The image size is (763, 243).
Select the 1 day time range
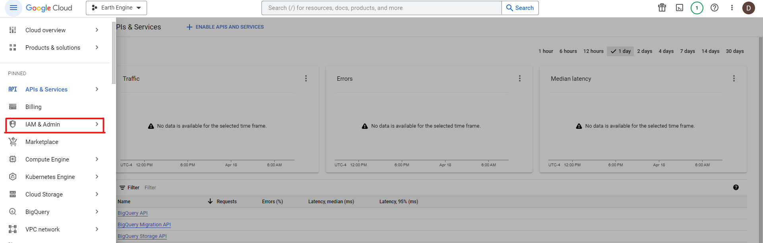621,51
